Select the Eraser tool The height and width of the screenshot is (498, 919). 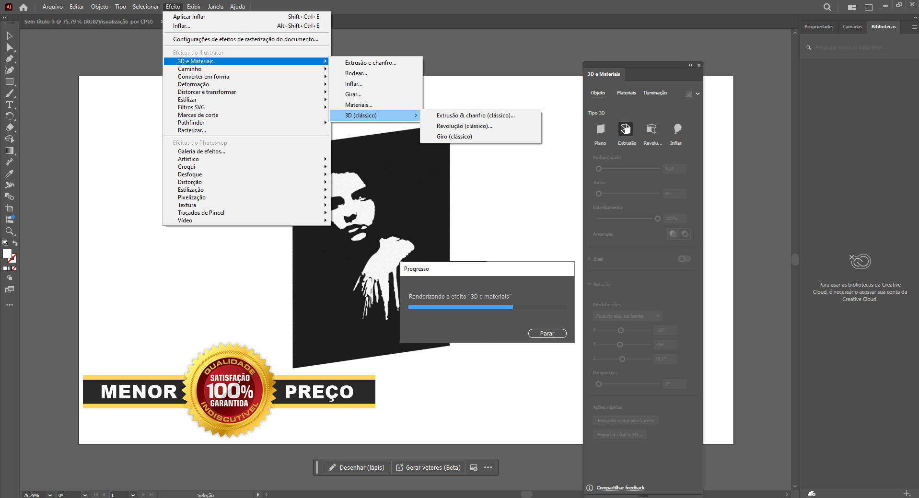(x=10, y=128)
